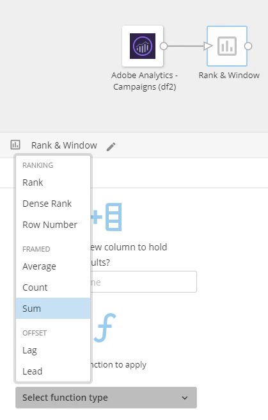This screenshot has width=268, height=420.
Task: Click the Rank & Window panel header icon
Action: (x=15, y=145)
